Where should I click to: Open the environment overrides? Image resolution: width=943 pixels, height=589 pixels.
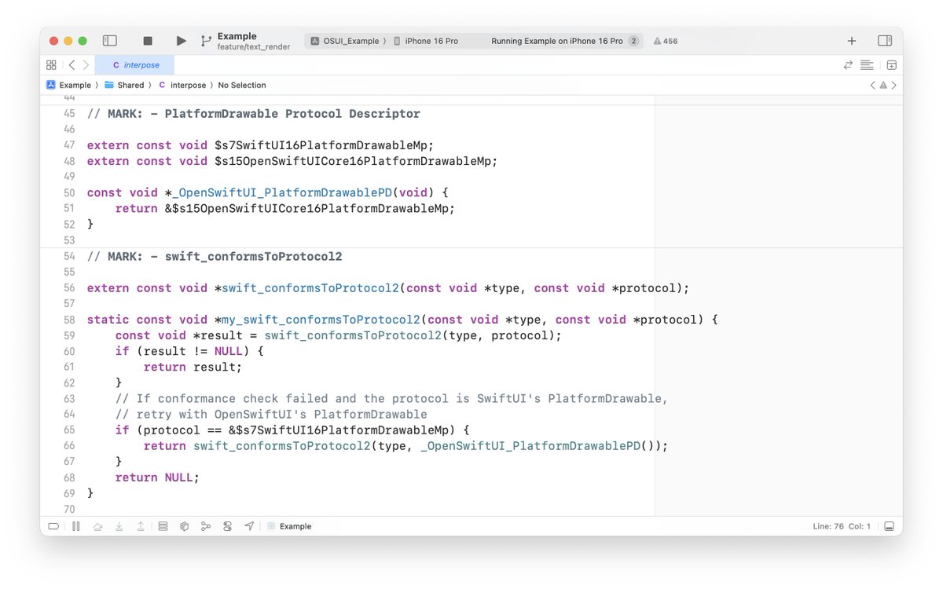tap(227, 526)
